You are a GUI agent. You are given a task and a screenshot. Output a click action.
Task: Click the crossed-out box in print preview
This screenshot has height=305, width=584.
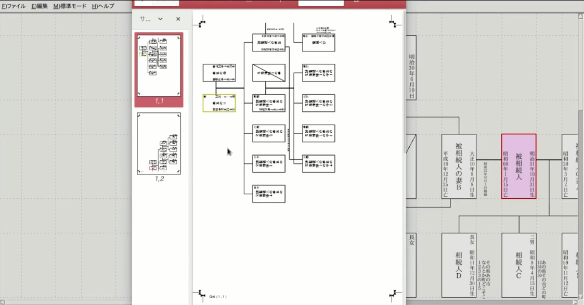point(268,73)
